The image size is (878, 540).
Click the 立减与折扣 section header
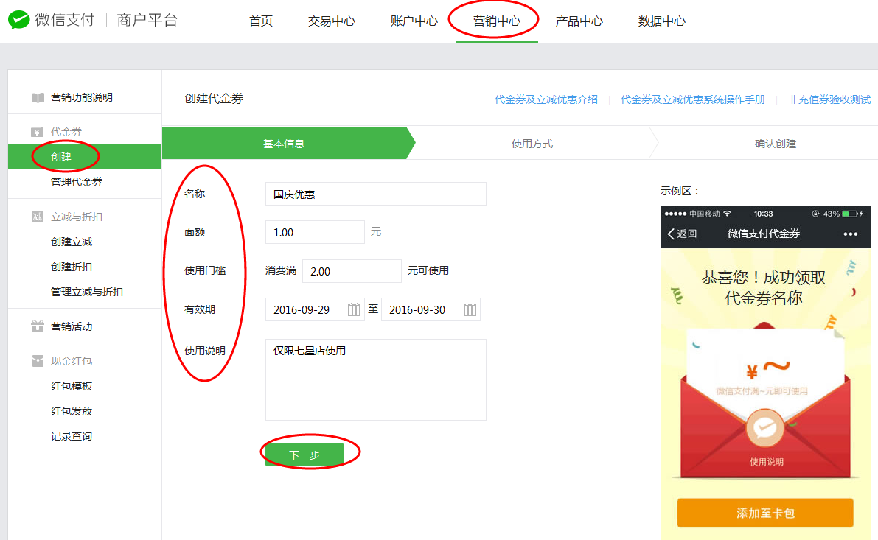[77, 217]
